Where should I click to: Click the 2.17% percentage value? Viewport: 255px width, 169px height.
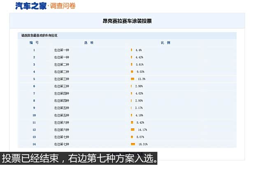click(139, 108)
